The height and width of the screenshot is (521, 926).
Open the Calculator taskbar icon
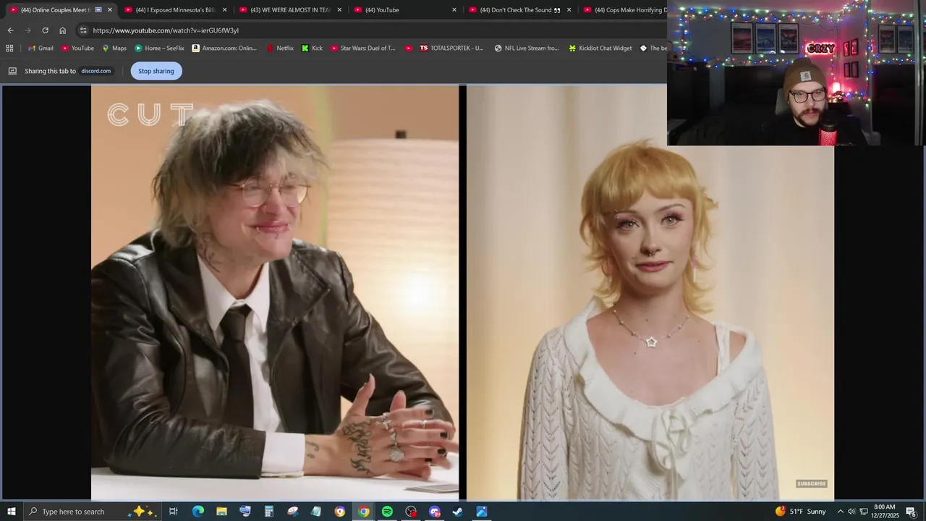(x=268, y=512)
